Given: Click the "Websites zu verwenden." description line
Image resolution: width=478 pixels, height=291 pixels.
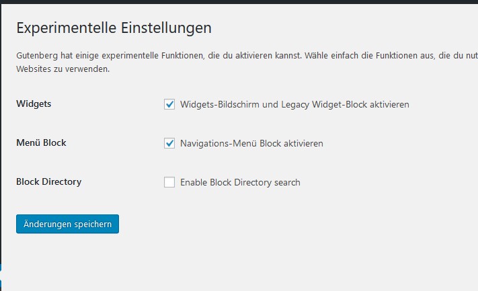Looking at the screenshot, I should click(x=63, y=69).
